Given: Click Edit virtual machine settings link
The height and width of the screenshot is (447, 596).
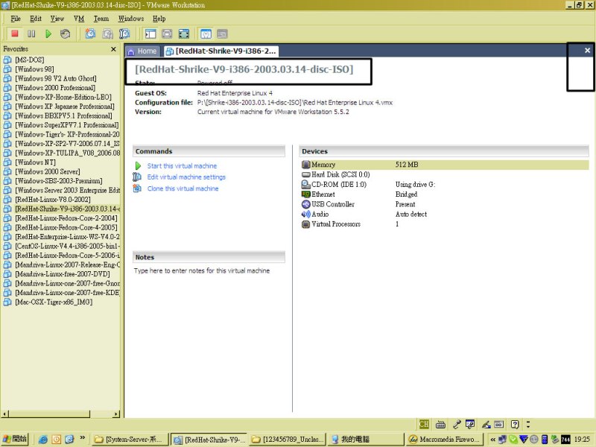Looking at the screenshot, I should pos(186,177).
